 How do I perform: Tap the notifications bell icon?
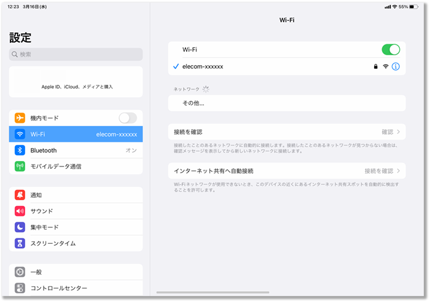[x=20, y=195]
